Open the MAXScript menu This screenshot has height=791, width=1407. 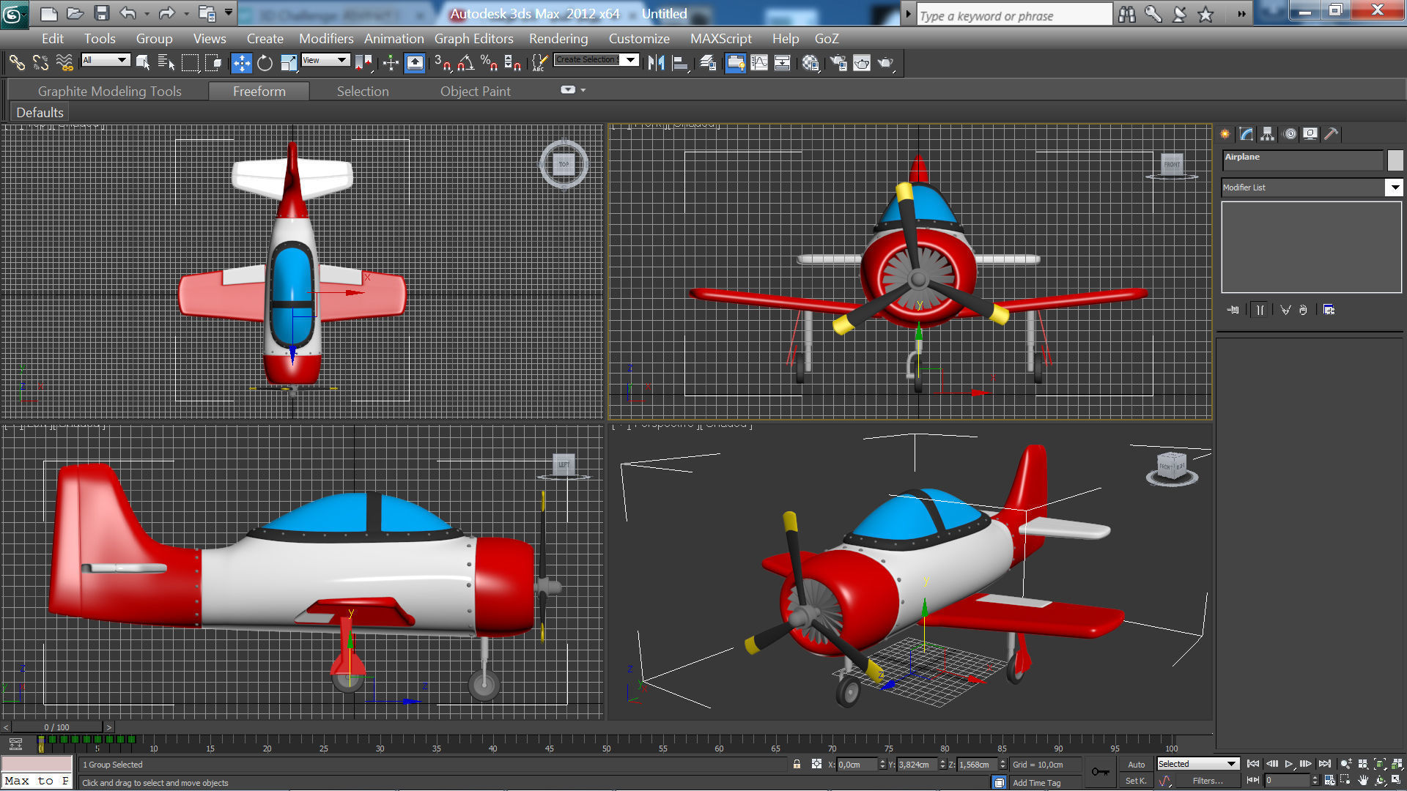(720, 38)
